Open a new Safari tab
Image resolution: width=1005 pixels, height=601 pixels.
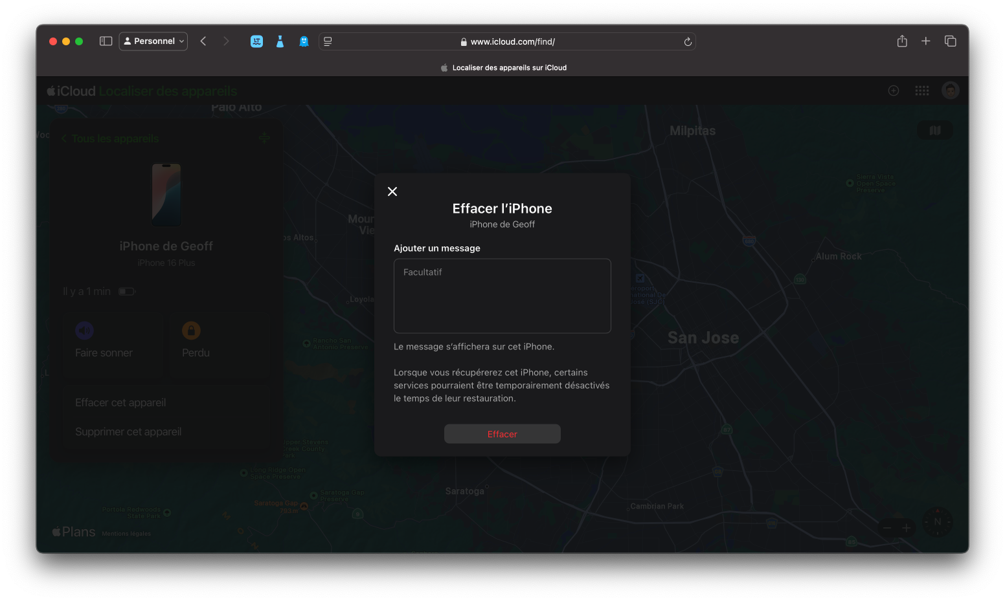pyautogui.click(x=926, y=41)
